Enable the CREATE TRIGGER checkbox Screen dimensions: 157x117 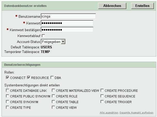102,102
